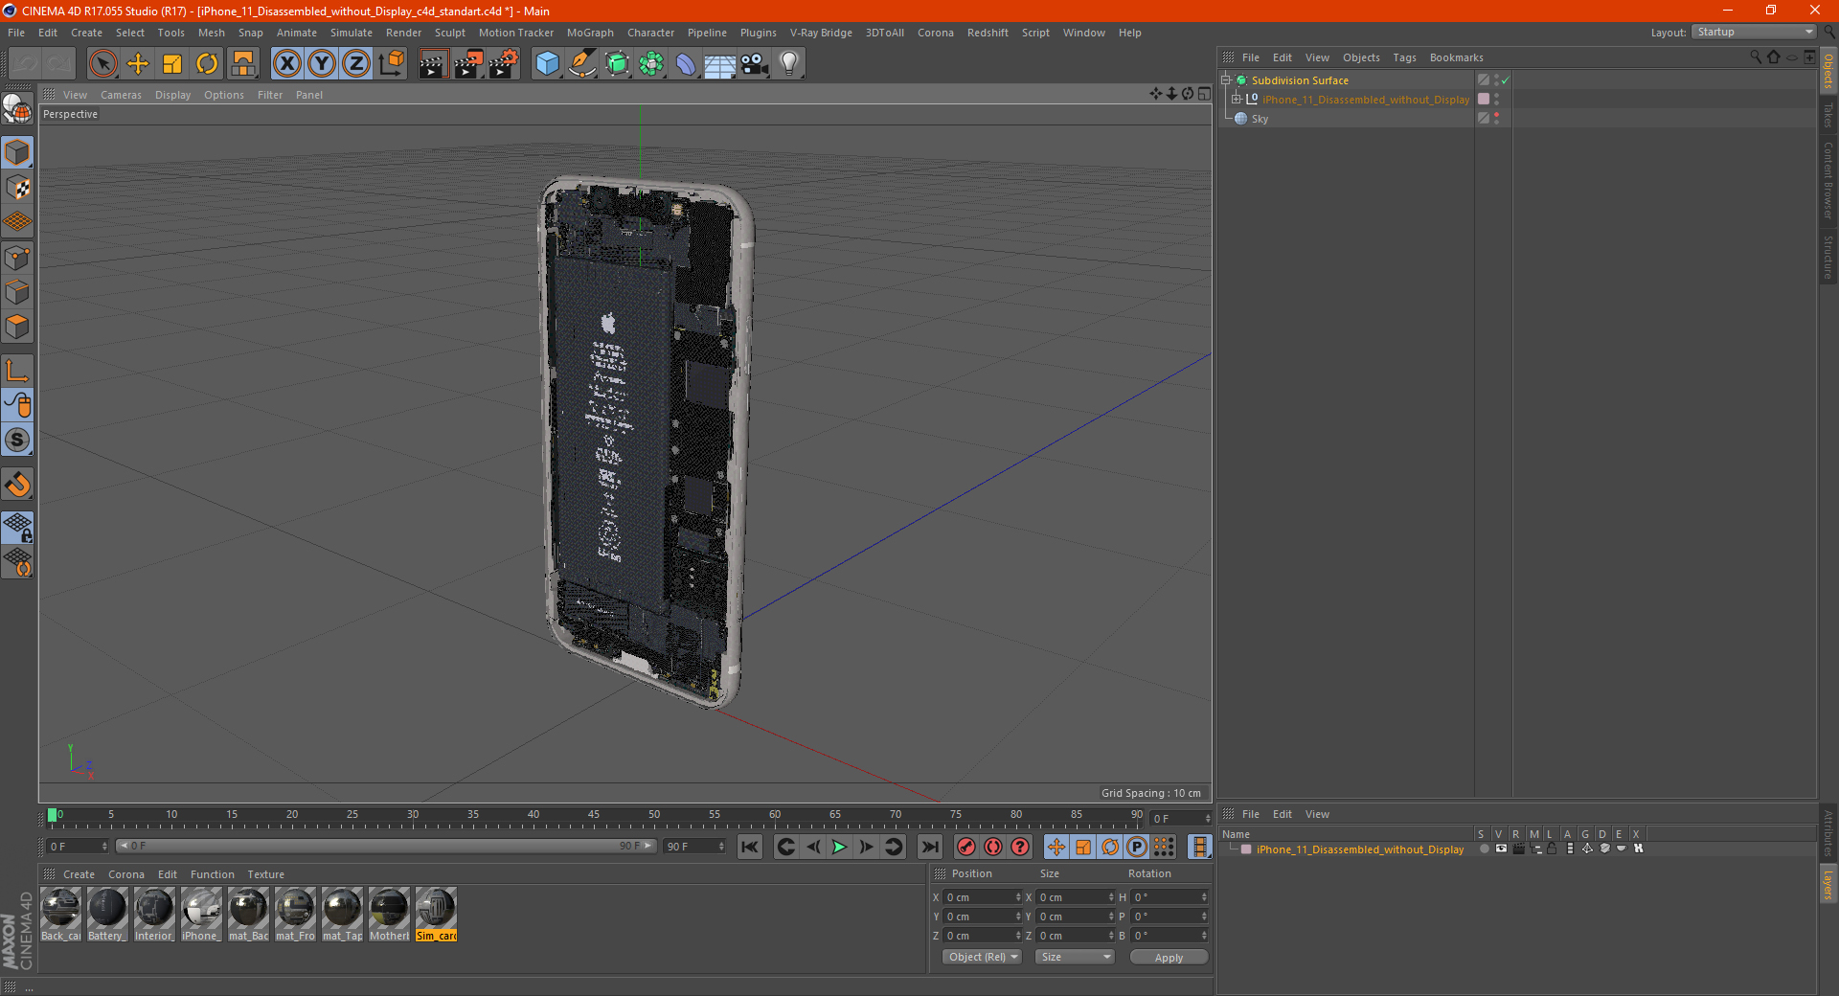Select the Live Selection tool

[x=102, y=64]
